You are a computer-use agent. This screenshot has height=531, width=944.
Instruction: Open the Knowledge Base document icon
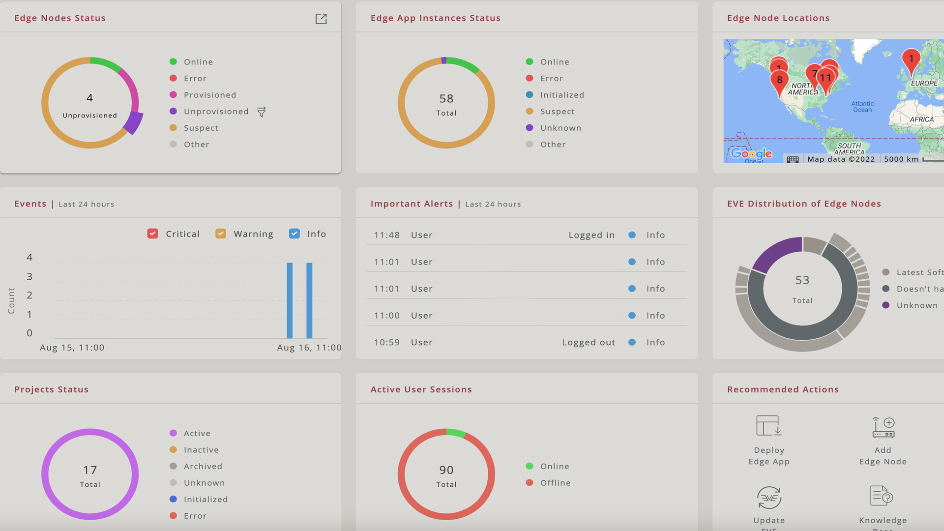click(x=880, y=497)
